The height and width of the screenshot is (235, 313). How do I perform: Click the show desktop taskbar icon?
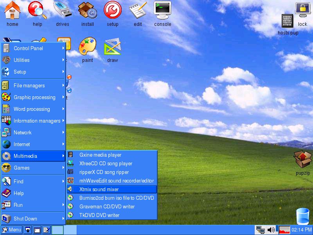[x=28, y=230]
